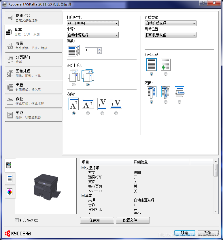Click the 取消 cancel button
Image resolution: width=223 pixels, height=240 pixels.
[x=208, y=233]
